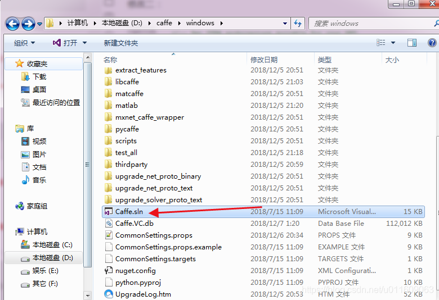Select the scripts folder icon

[x=109, y=141]
